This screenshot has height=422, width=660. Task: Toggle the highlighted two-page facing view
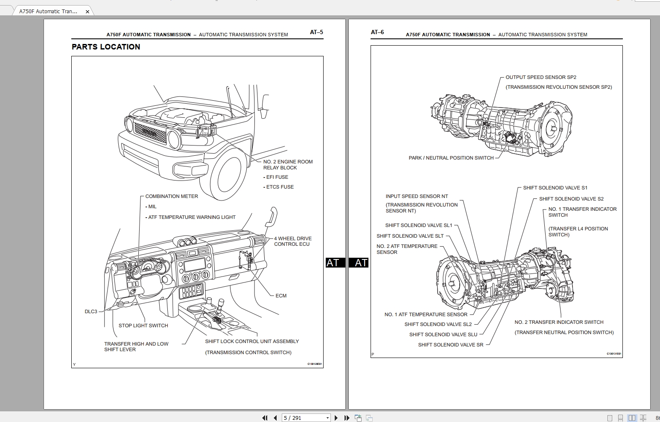[x=632, y=418]
